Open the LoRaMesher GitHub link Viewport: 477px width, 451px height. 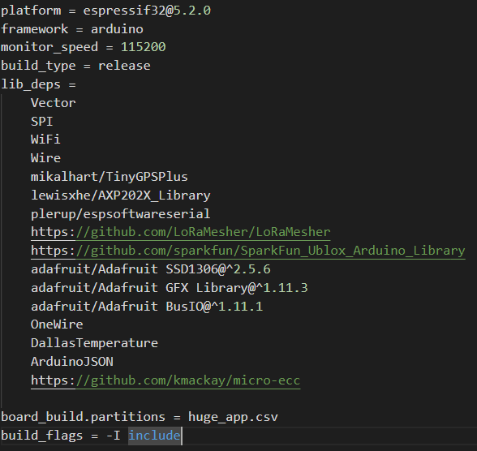[180, 232]
